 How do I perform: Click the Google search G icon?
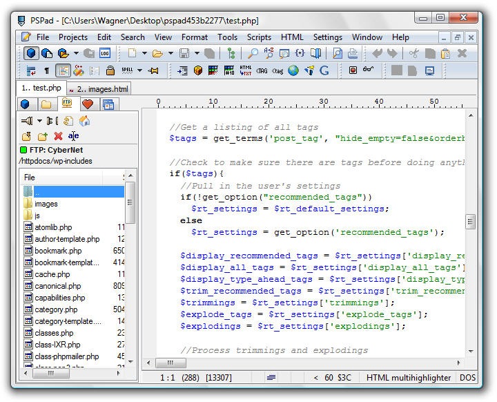point(324,70)
